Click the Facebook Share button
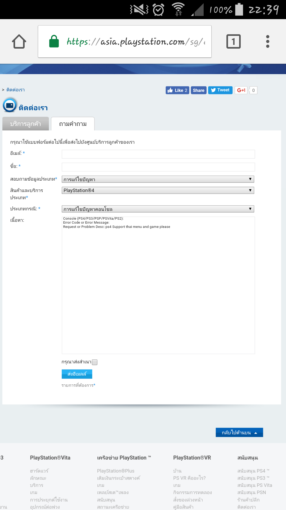Image resolution: width=286 pixels, height=510 pixels. click(x=199, y=90)
